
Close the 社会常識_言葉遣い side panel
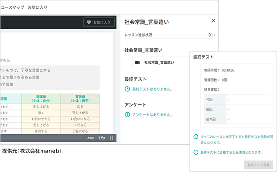click(213, 21)
